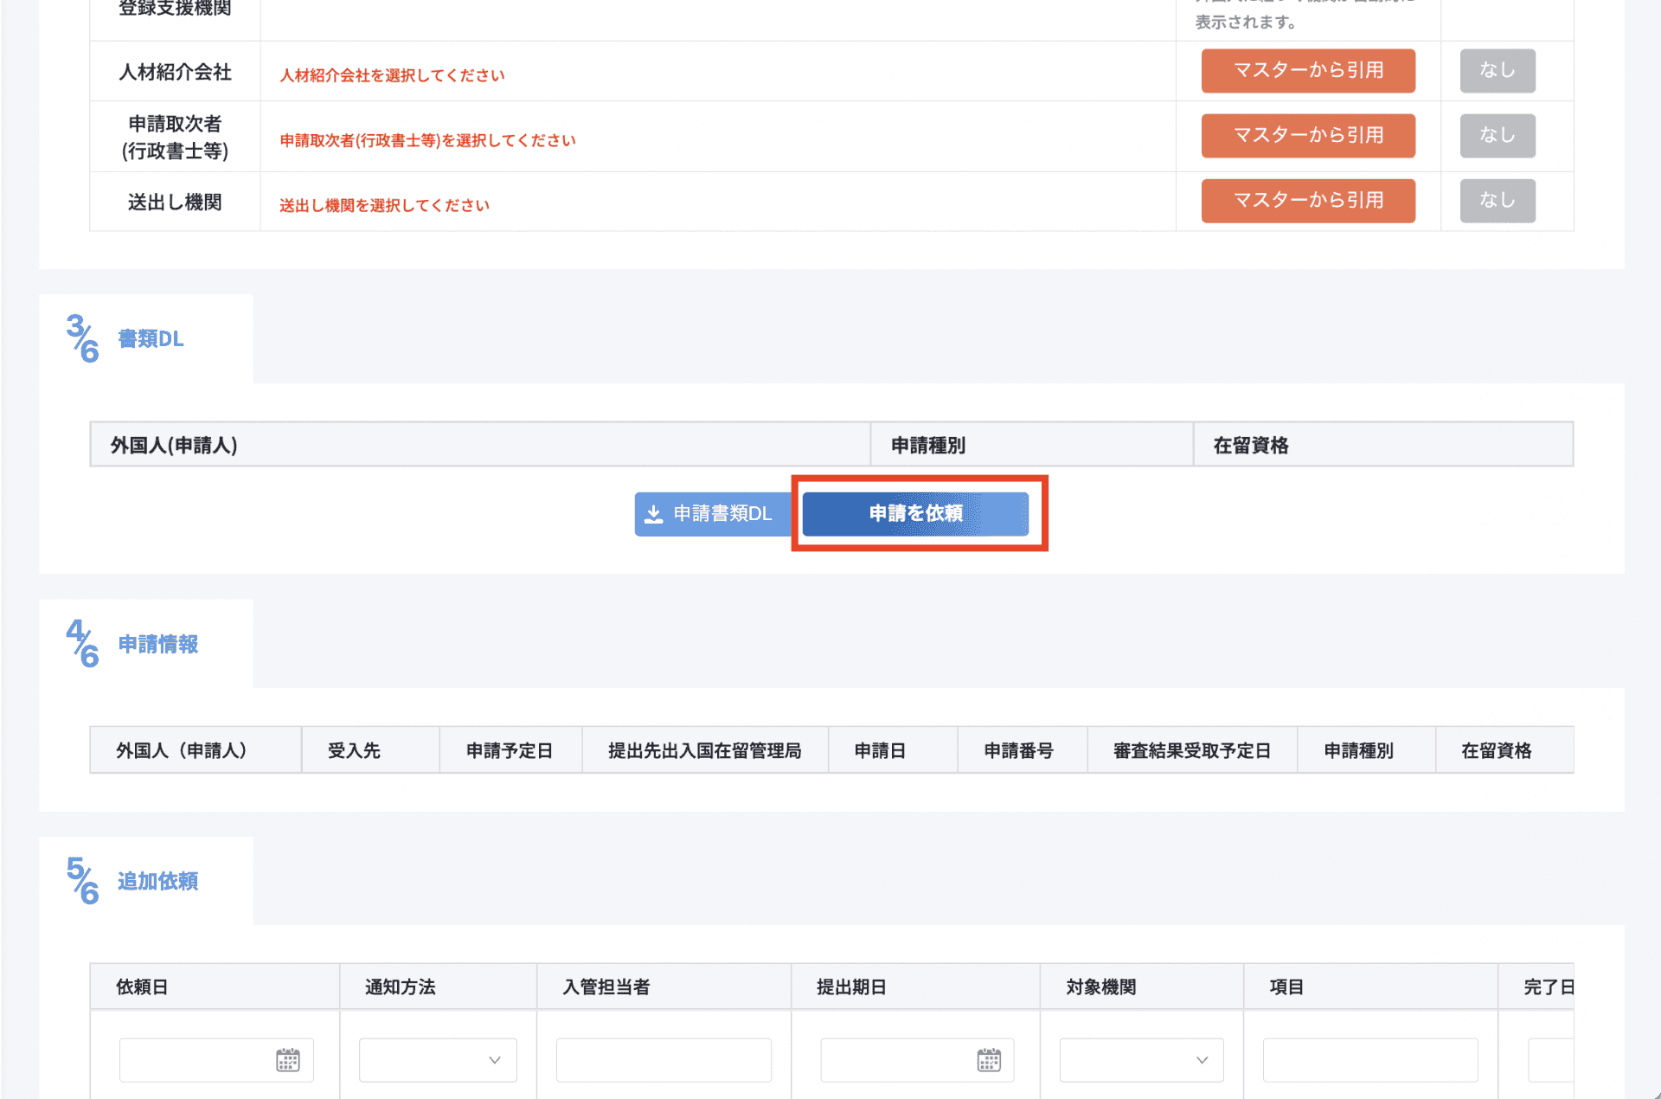Click the 完了日 input field

point(1550,1060)
